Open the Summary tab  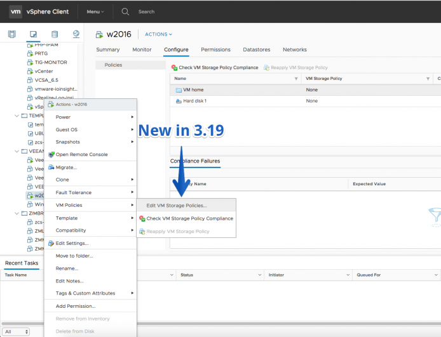coord(108,50)
